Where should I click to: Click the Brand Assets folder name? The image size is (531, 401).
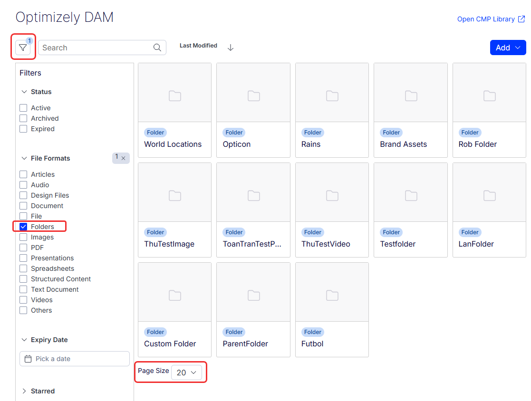[x=403, y=144]
